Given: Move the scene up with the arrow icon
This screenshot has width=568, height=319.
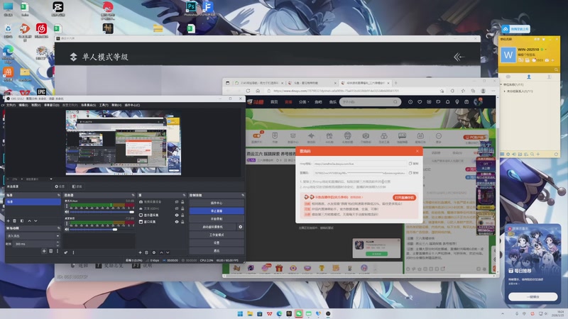Looking at the screenshot, I should (29, 220).
